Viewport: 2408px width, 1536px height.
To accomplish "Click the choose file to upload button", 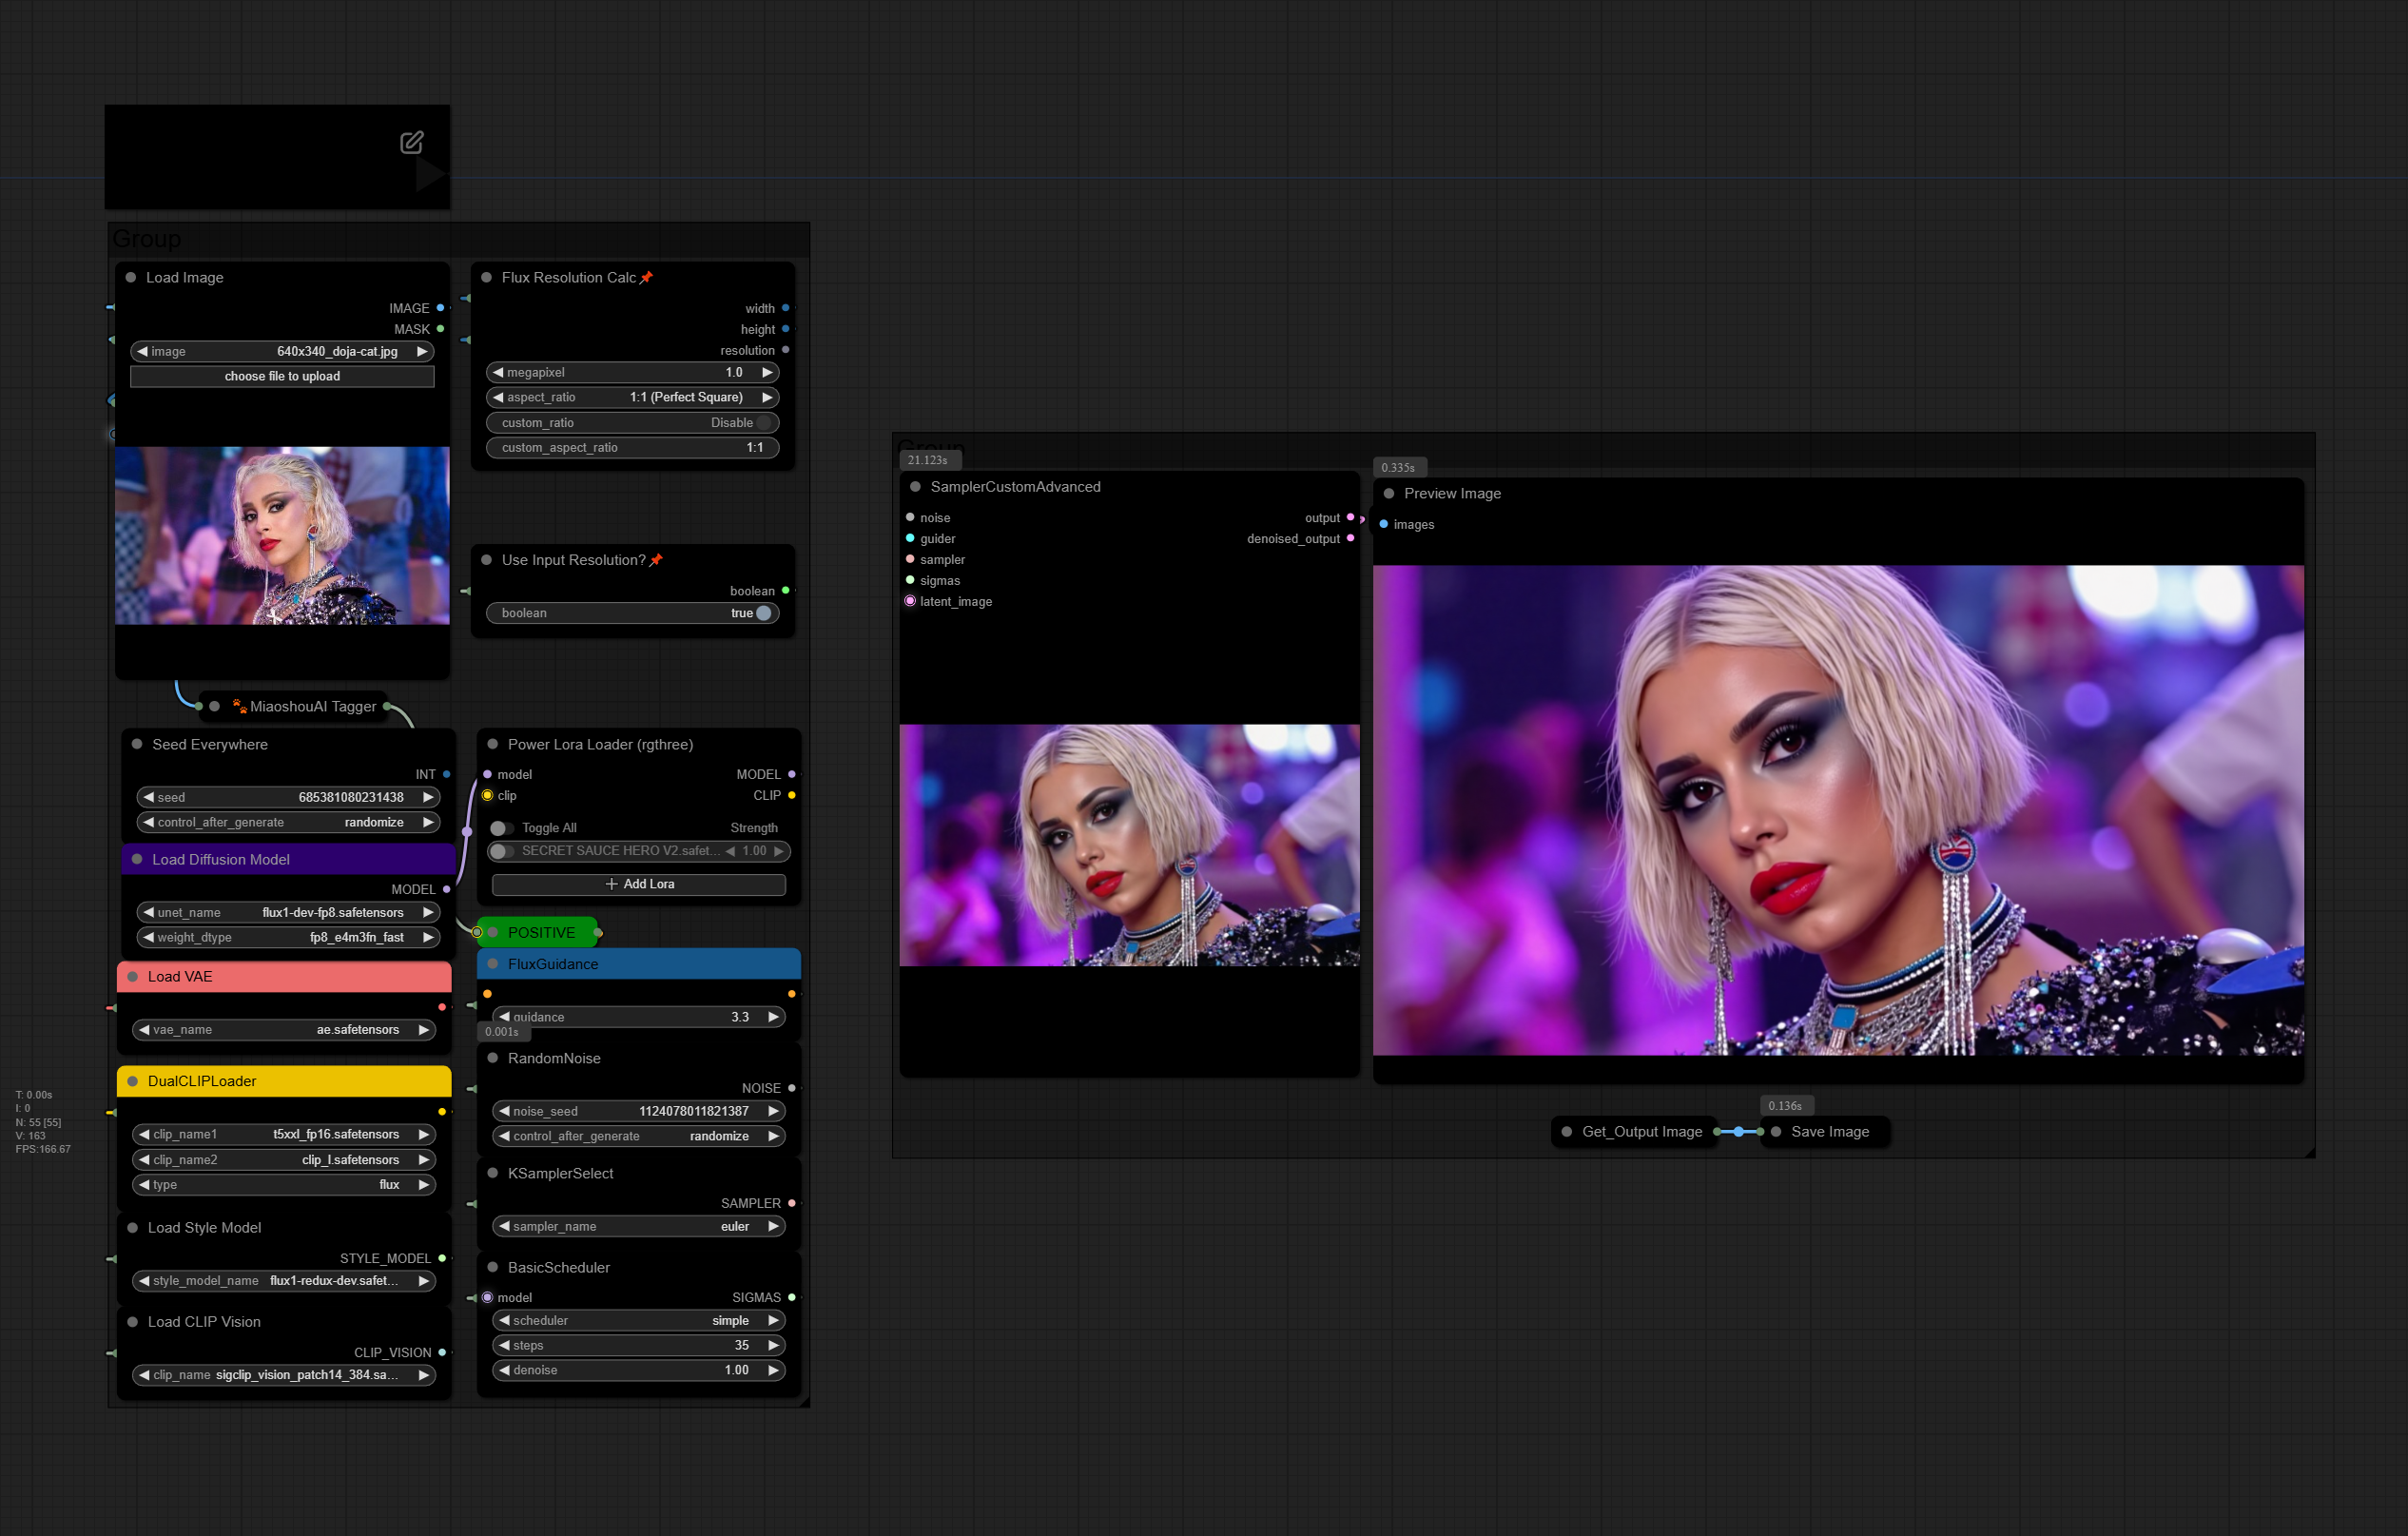I will (282, 376).
